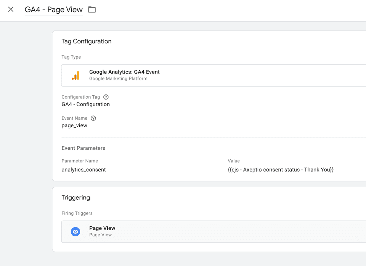Viewport: 366px width, 266px height.
Task: Open the 'Page View' firing trigger name
Action: pos(102,228)
